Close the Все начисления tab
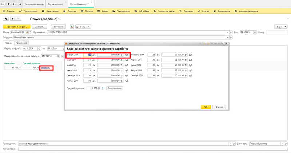291x153 pixels. coord(66,3)
